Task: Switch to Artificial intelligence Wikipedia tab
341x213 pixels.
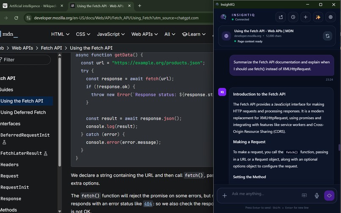Action: click(33, 6)
